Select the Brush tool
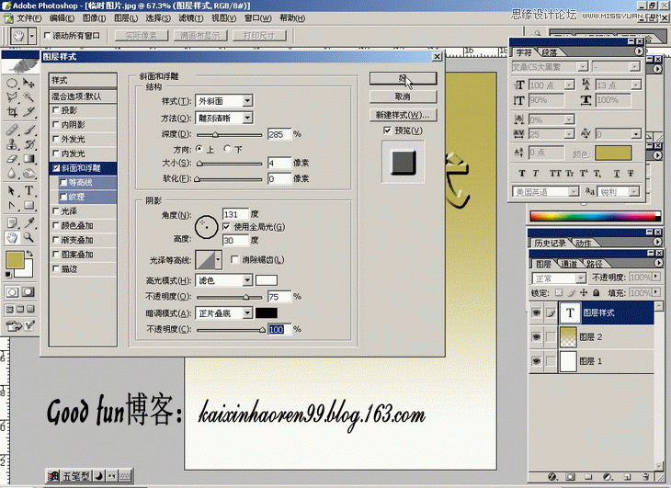This screenshot has width=671, height=488. point(28,130)
